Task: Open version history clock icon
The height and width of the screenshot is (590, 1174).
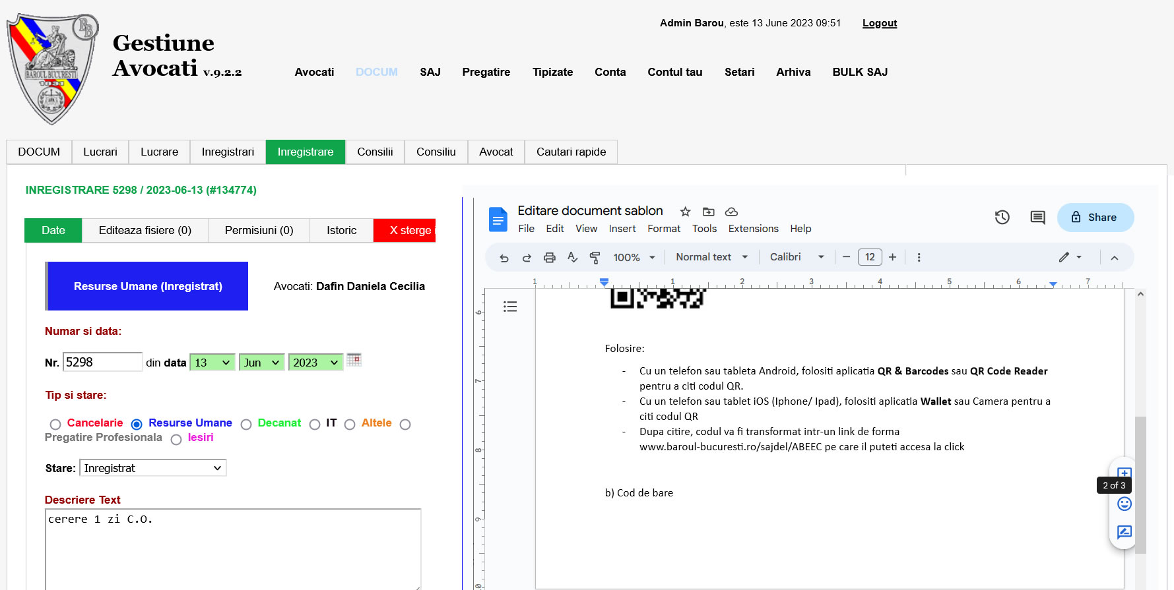Action: point(1002,218)
